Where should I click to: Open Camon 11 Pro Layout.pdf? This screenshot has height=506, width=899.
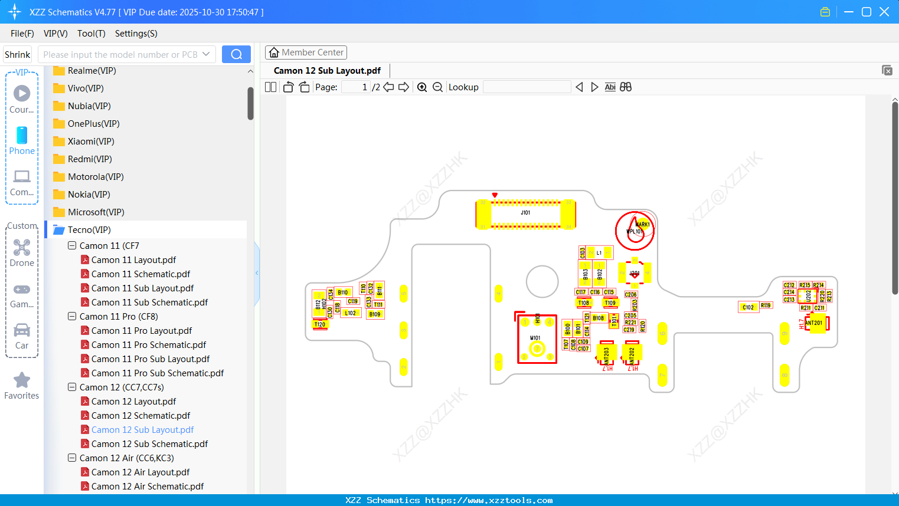pos(142,331)
